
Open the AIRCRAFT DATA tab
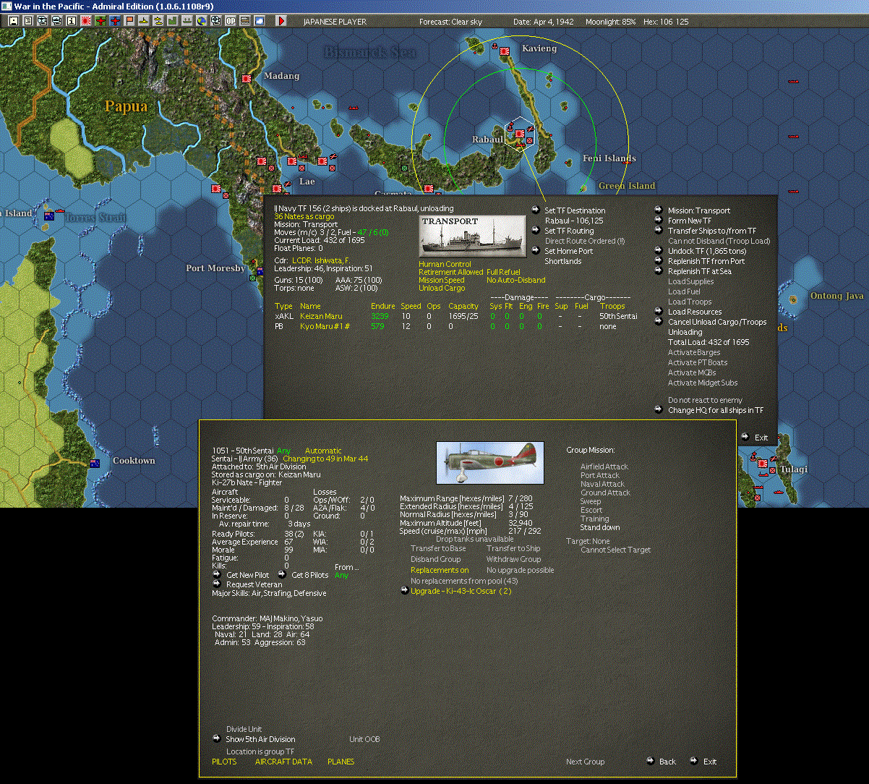click(x=283, y=762)
